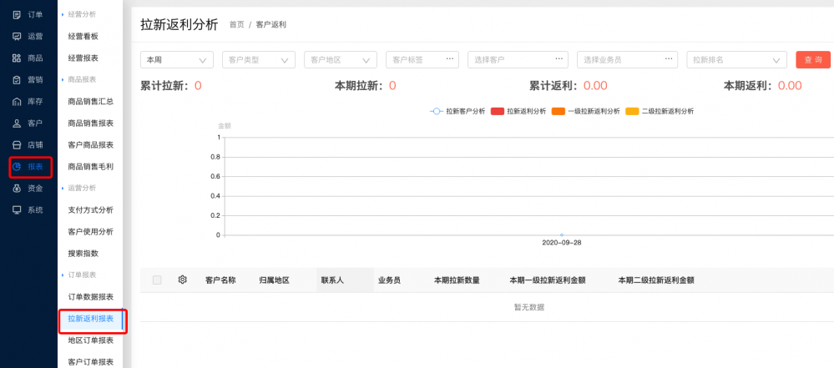Open 客户商品报表 menu item
This screenshot has width=834, height=368.
point(90,144)
